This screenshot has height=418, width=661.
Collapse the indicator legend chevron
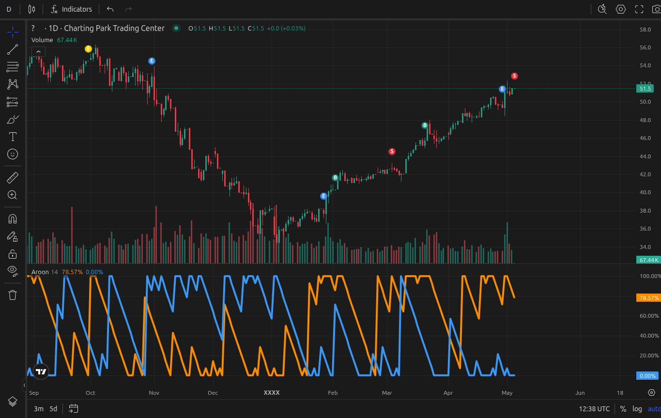coord(39,52)
